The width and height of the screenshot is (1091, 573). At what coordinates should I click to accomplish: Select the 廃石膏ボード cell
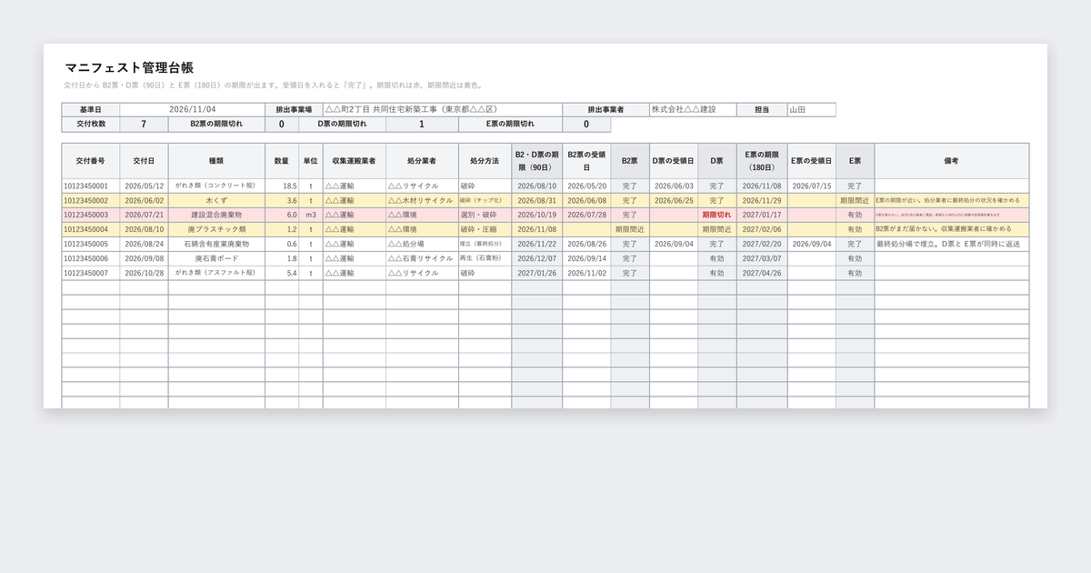(x=216, y=259)
